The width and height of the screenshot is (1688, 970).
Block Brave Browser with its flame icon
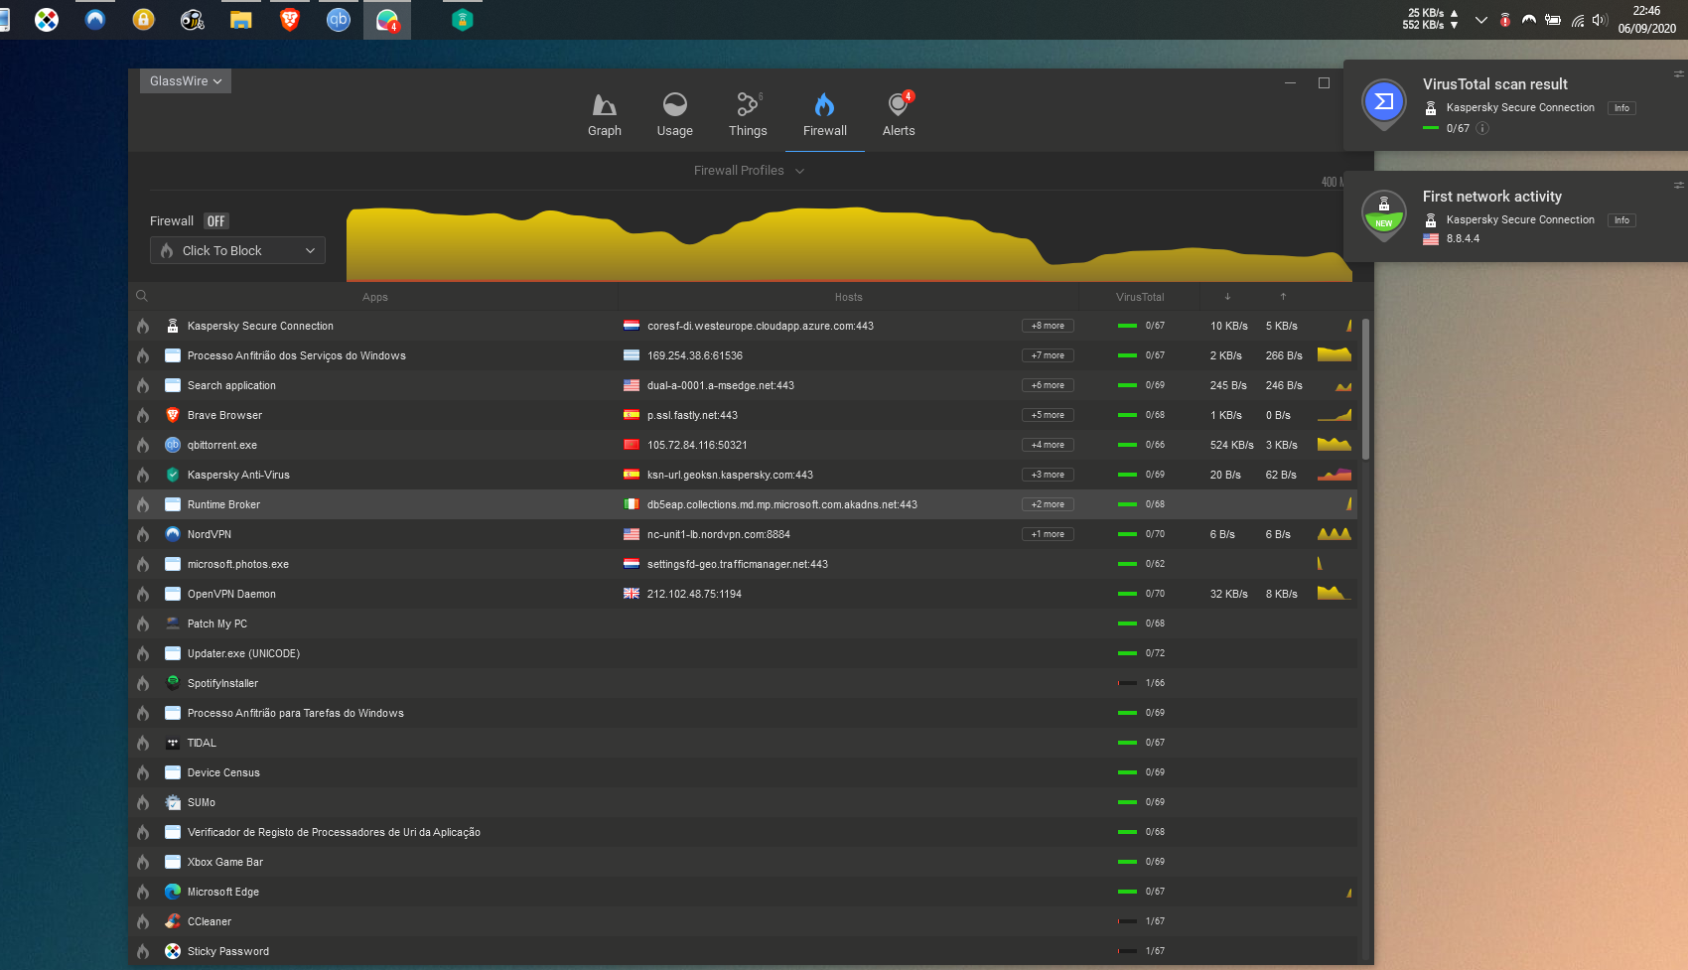143,415
